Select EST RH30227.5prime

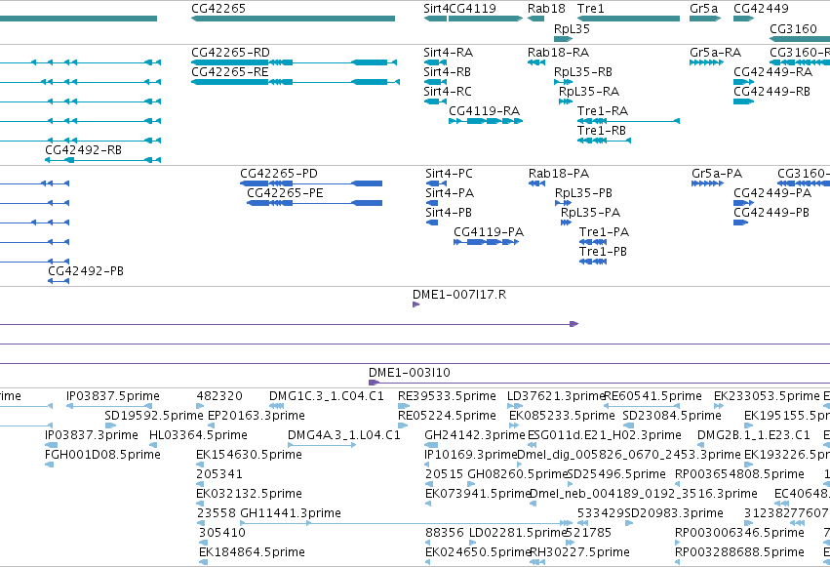click(x=537, y=563)
